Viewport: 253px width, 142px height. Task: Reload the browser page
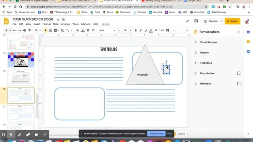point(15,7)
